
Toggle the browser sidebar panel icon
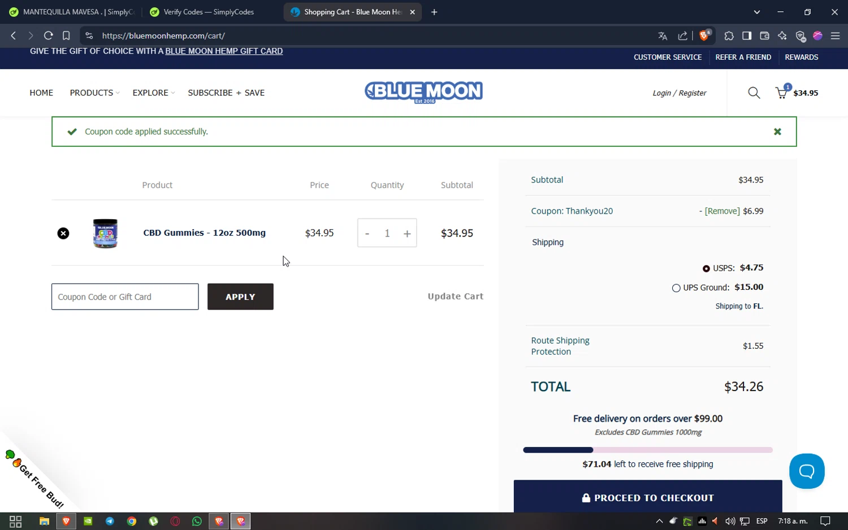click(747, 36)
